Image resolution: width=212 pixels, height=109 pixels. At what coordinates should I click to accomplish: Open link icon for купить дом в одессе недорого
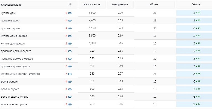70,74
